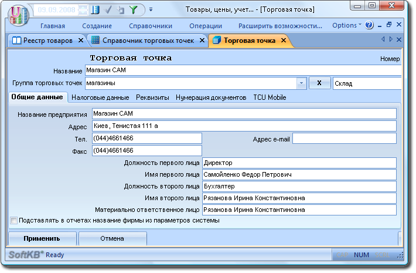Screen dimensions: 416x273
Task: Open the TCU Mobile tab
Action: (270, 97)
